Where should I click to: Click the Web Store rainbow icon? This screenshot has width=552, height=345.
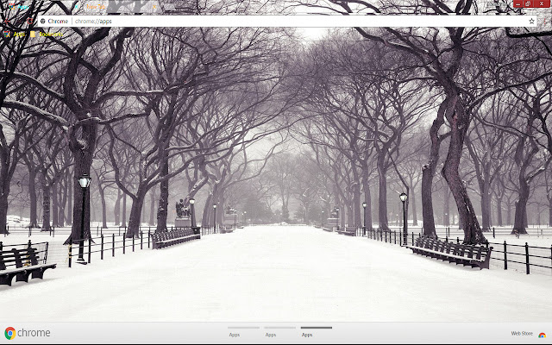point(542,335)
